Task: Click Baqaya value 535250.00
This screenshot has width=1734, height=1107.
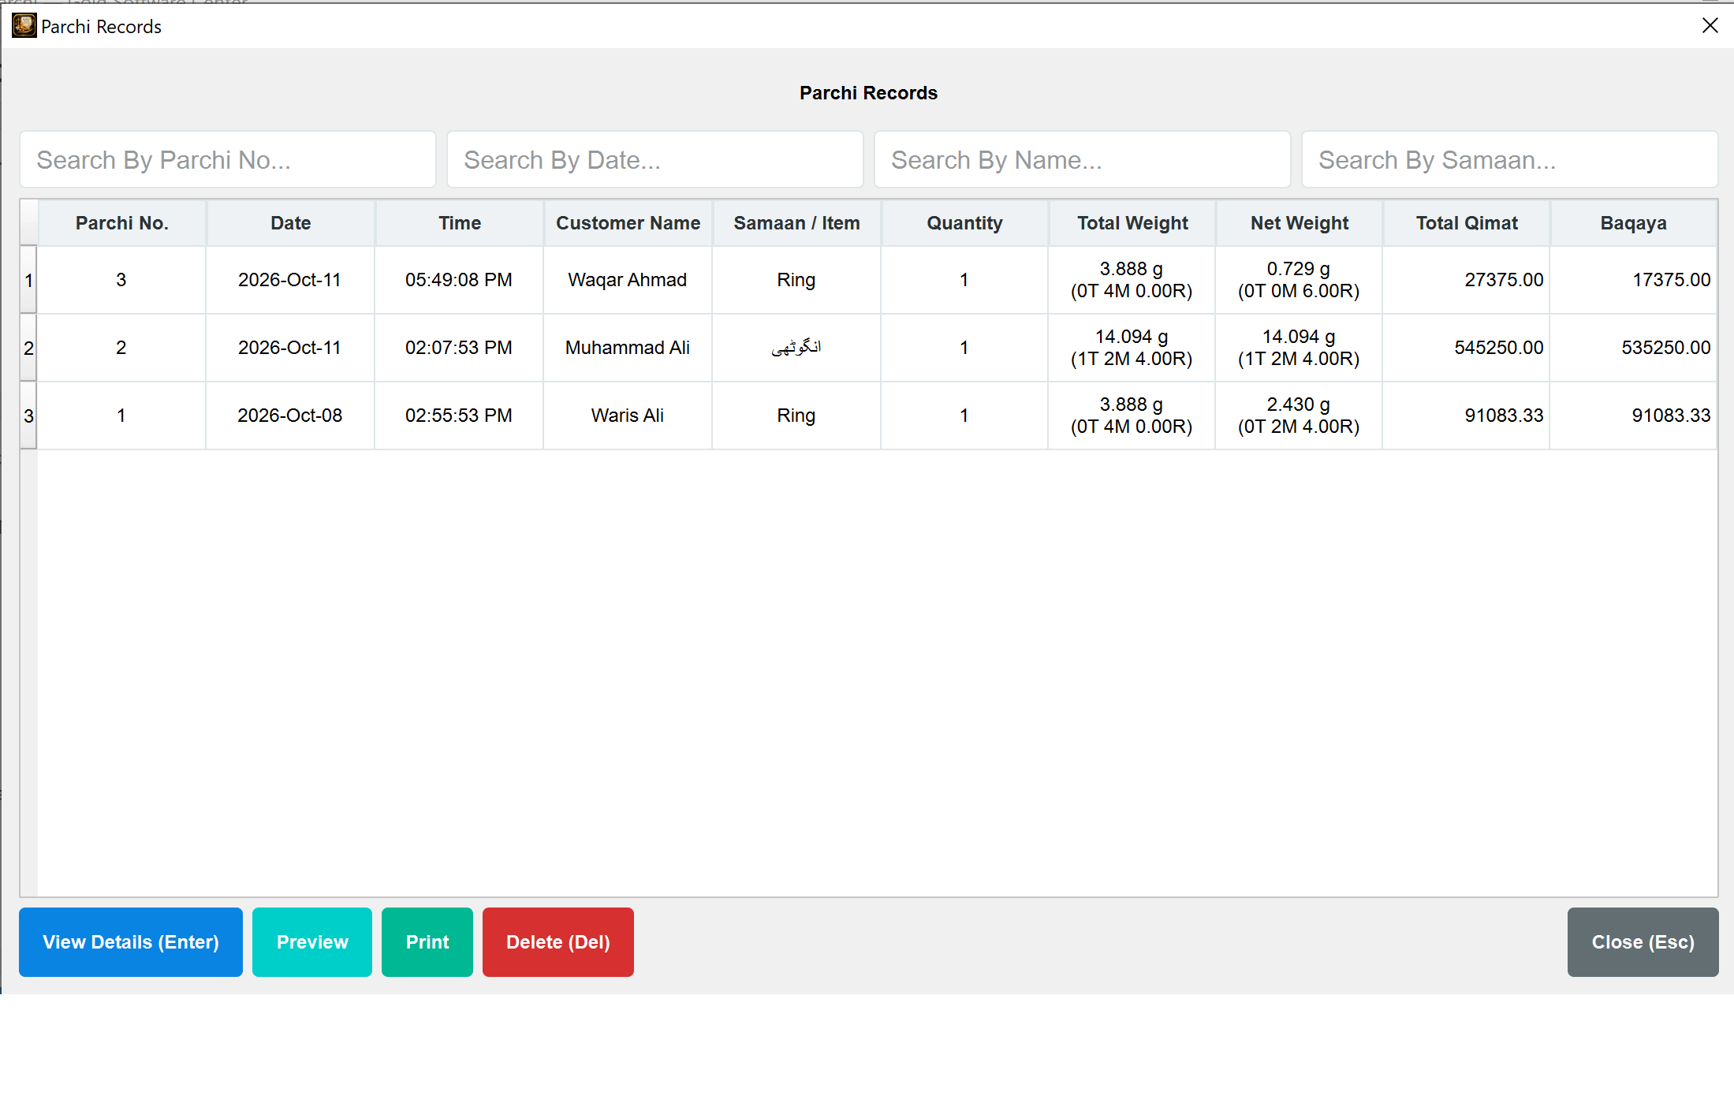Action: 1634,348
